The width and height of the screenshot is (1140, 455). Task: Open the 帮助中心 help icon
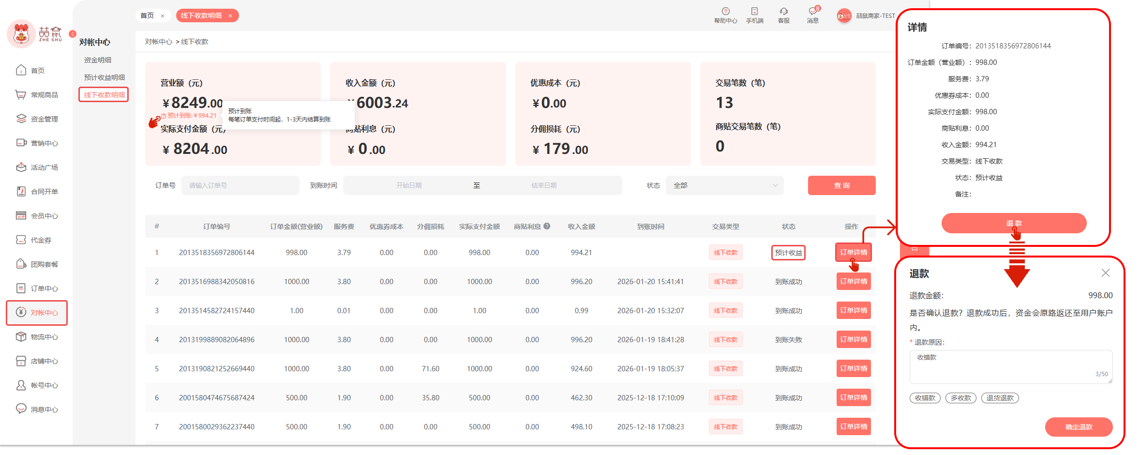click(725, 11)
